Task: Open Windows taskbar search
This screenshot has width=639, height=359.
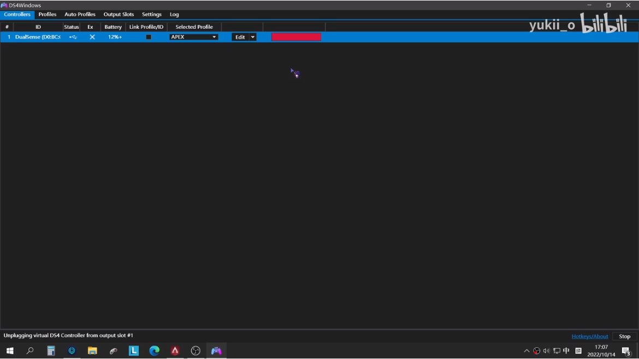Action: click(x=29, y=350)
